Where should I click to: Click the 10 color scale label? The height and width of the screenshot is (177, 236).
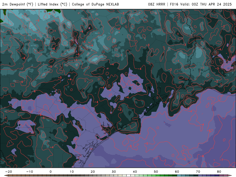pos(72,172)
